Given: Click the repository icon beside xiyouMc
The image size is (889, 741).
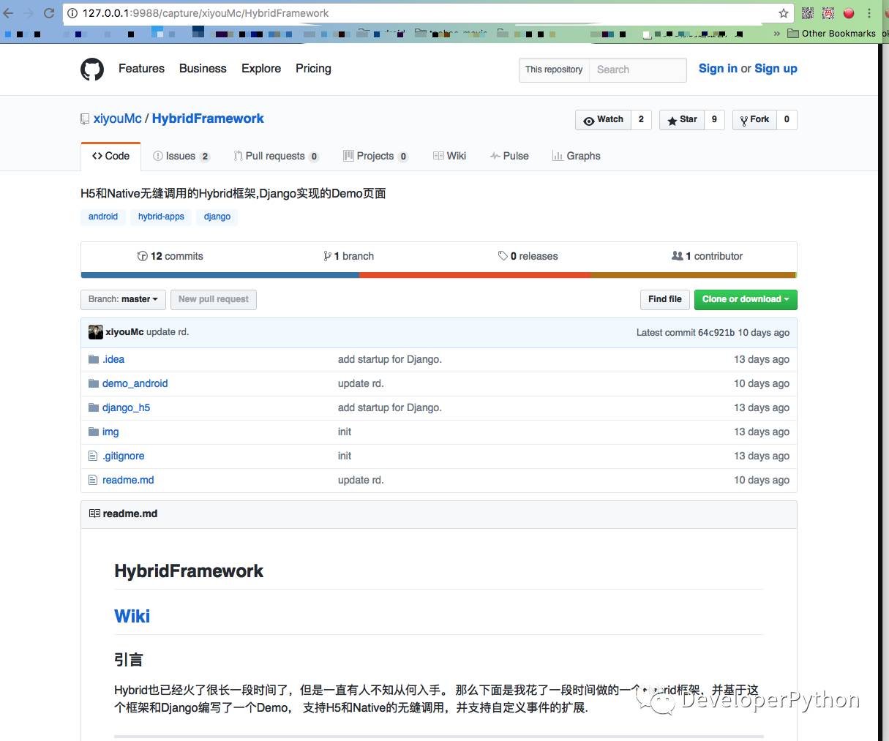Looking at the screenshot, I should tap(85, 119).
